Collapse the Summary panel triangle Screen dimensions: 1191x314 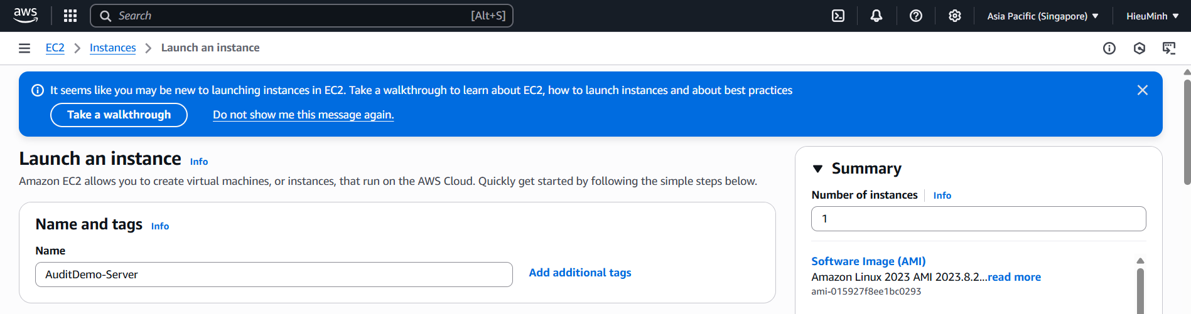[x=817, y=169]
